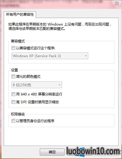This screenshot has width=122, height=159.
Task: Enable 用 640 x 480 屏幕分辨率运行 checkbox
Action: tap(13, 94)
